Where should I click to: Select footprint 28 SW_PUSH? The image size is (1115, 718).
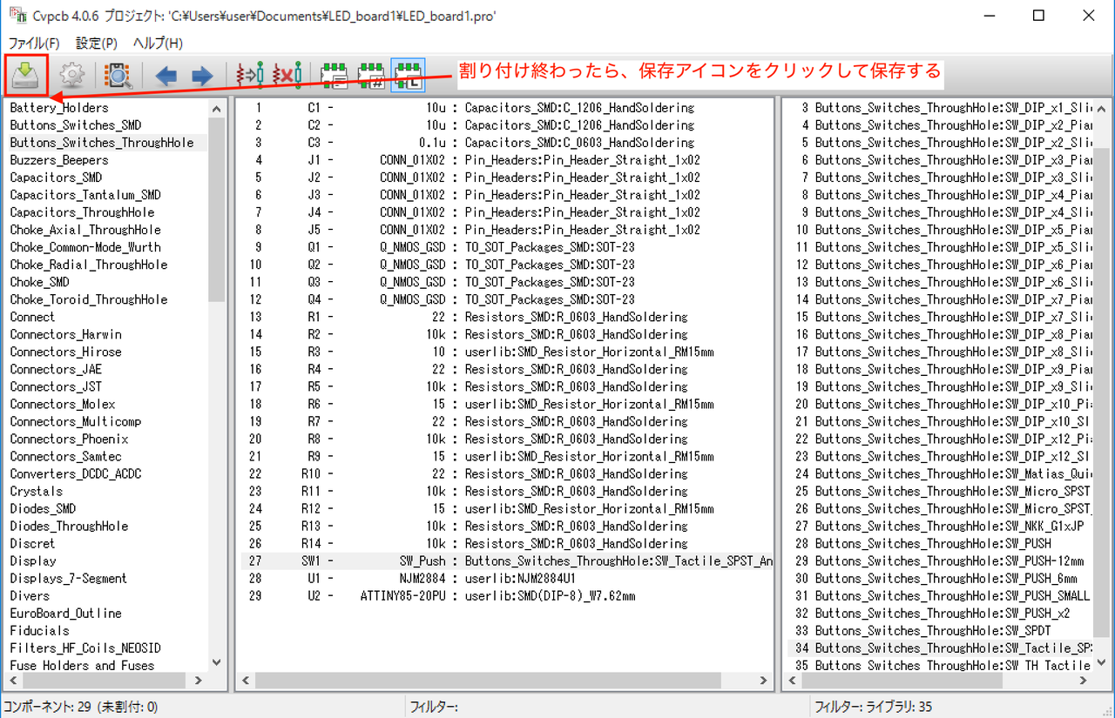(x=939, y=543)
